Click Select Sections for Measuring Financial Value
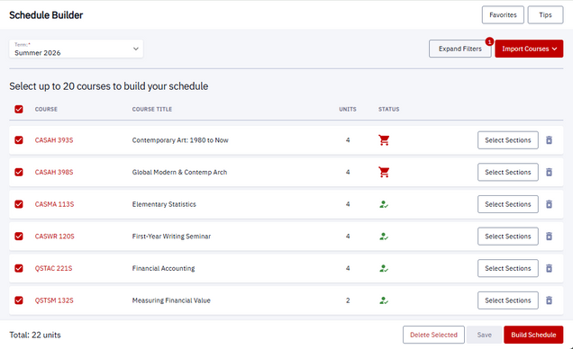Viewport: 573px width, 349px height. pyautogui.click(x=507, y=300)
